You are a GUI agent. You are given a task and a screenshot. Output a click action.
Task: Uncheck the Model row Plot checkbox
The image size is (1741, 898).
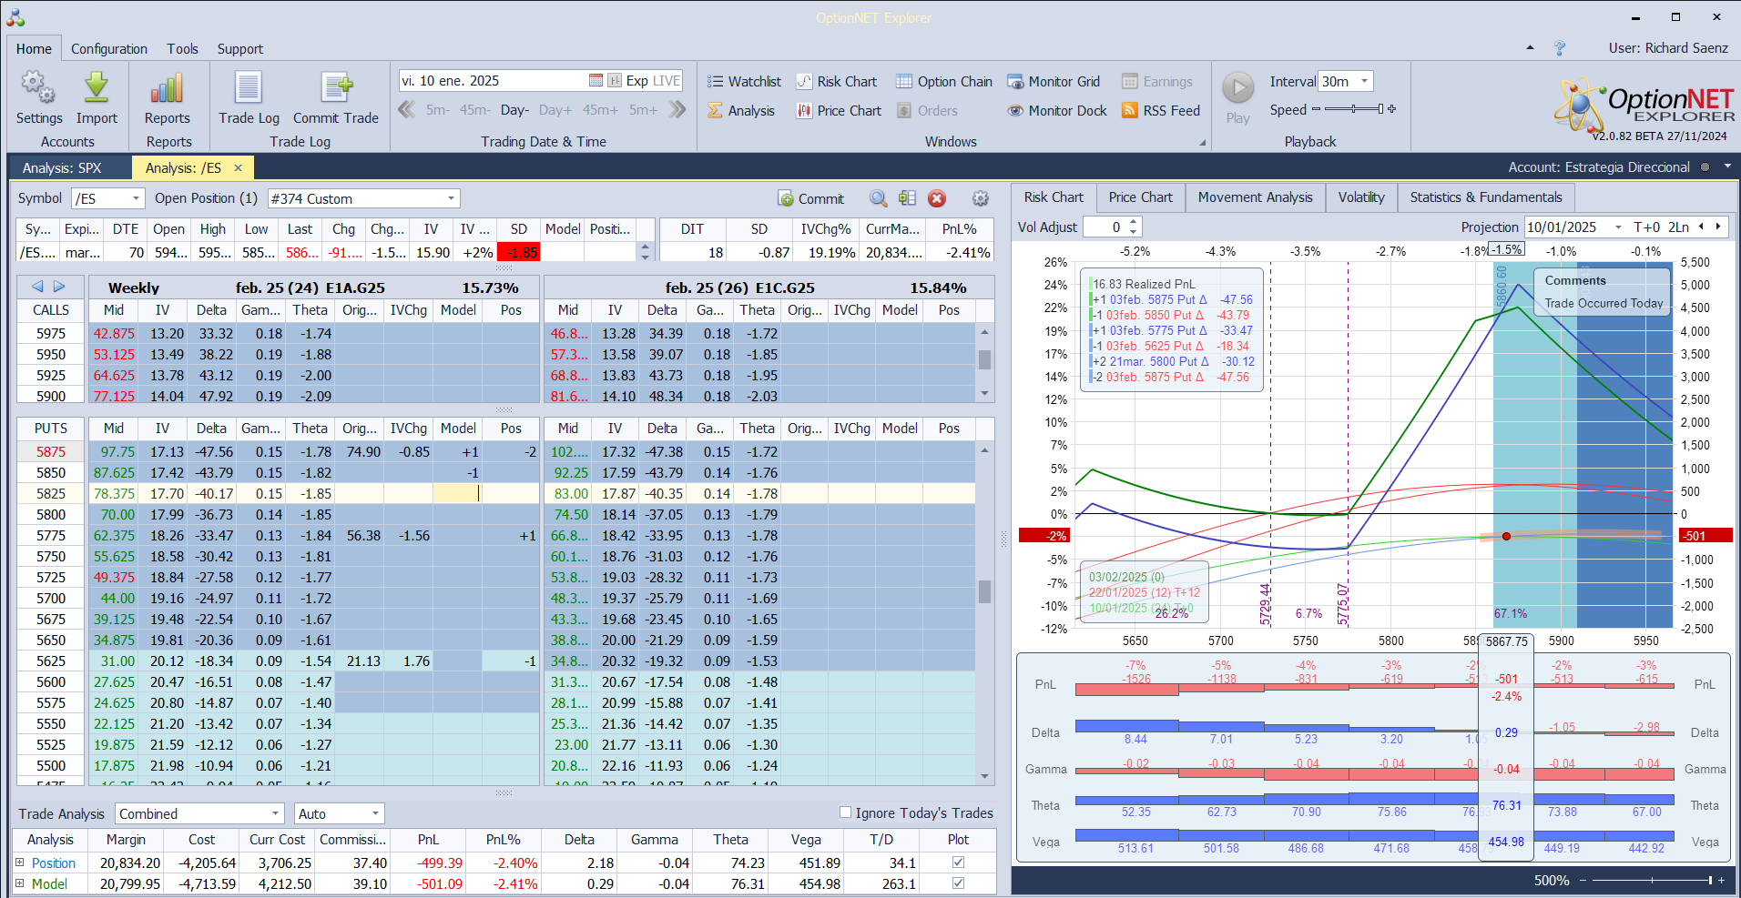[x=958, y=883]
